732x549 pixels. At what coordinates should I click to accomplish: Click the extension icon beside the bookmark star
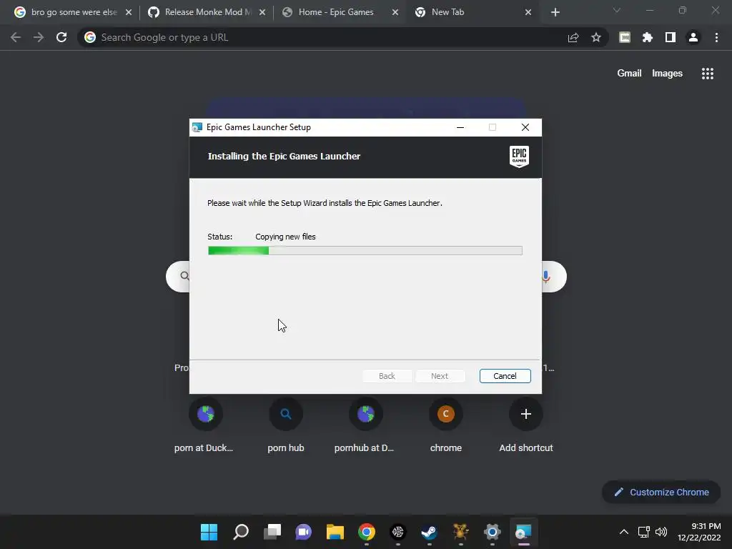(x=625, y=37)
